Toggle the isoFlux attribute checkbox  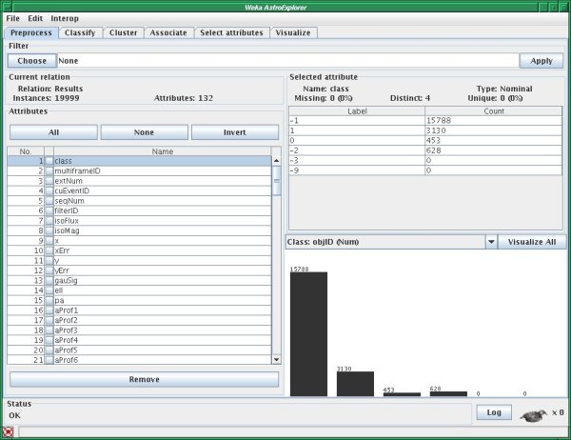pos(49,220)
